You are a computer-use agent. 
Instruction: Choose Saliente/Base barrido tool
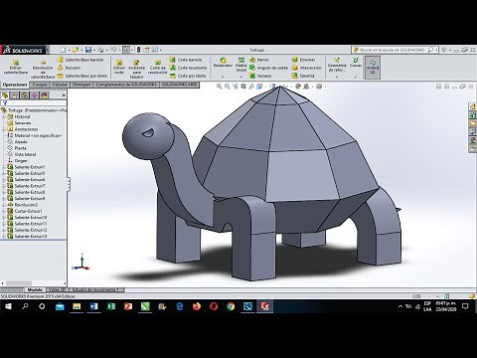(x=80, y=60)
